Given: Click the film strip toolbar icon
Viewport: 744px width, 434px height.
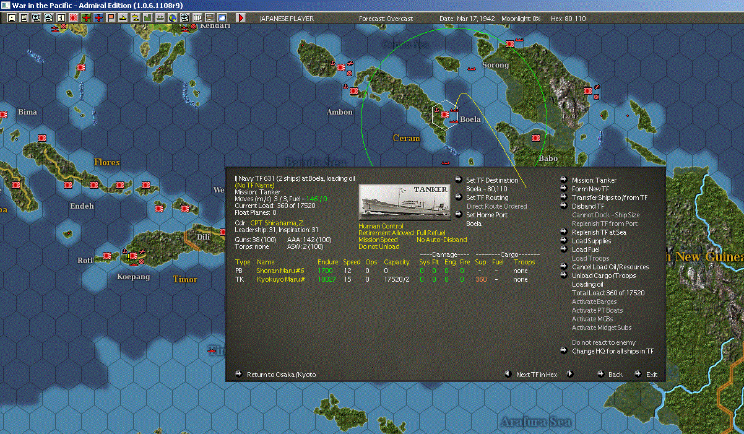Looking at the screenshot, I should pos(210,18).
